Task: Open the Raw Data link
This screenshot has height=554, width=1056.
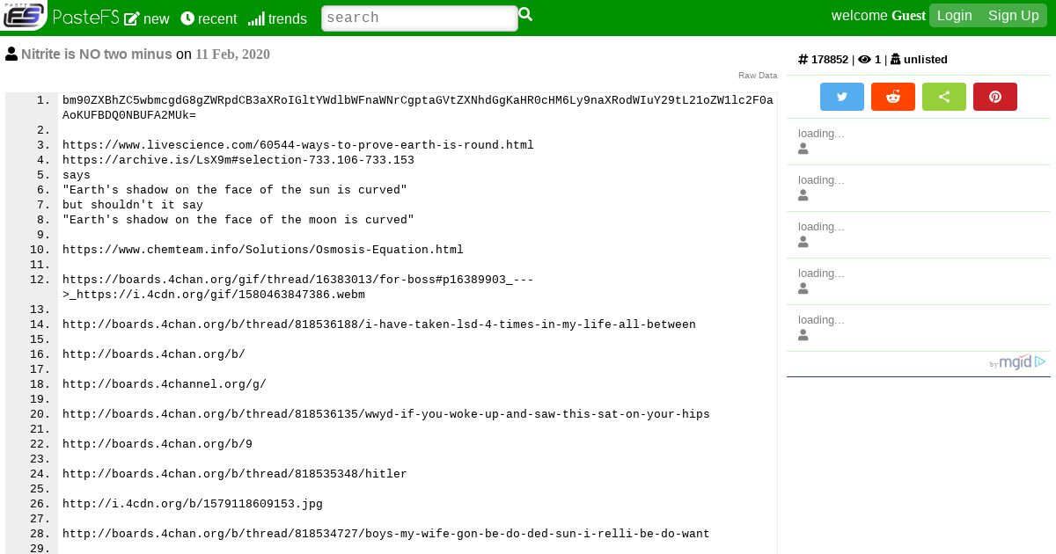Action: click(x=758, y=76)
